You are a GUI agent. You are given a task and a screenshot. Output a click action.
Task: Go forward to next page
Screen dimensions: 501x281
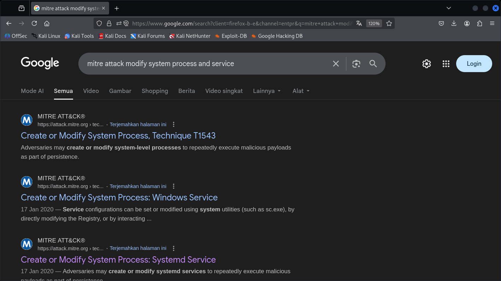click(22, 23)
